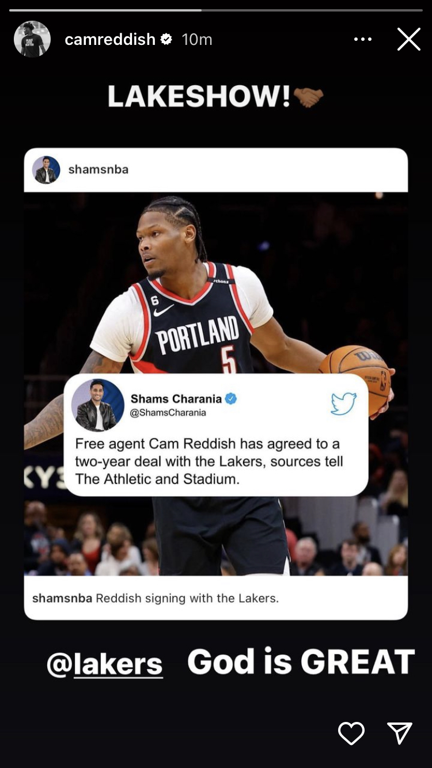The width and height of the screenshot is (432, 768).
Task: Tap the @ShamsCharania handle
Action: click(x=168, y=413)
